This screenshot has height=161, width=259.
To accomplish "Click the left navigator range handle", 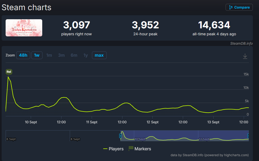I will pyautogui.click(x=120, y=136).
